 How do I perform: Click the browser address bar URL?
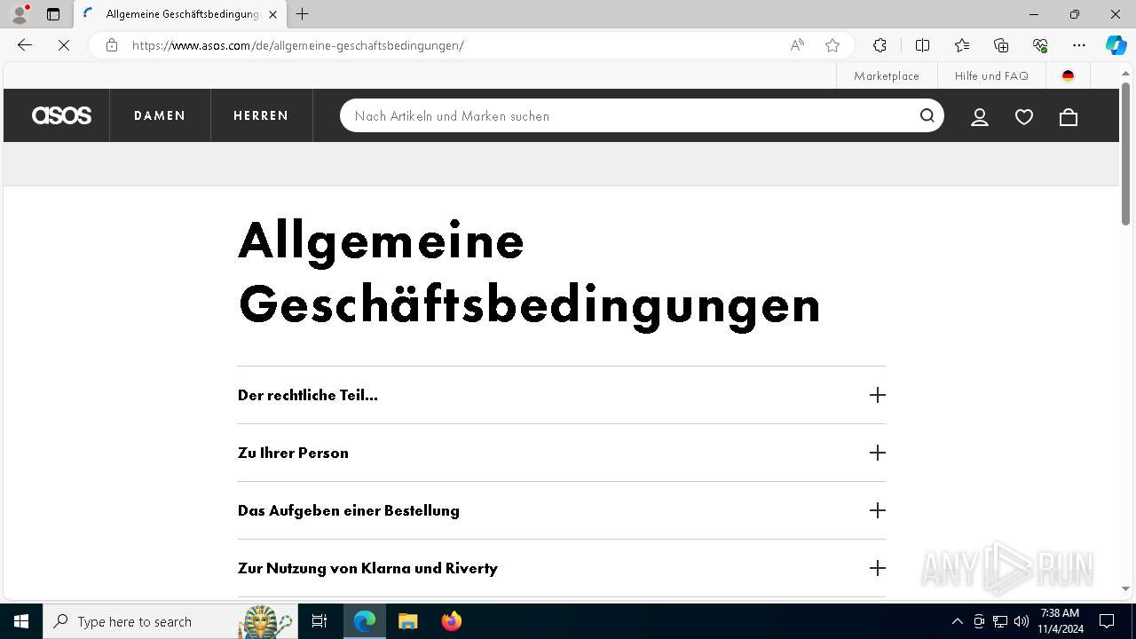(298, 45)
